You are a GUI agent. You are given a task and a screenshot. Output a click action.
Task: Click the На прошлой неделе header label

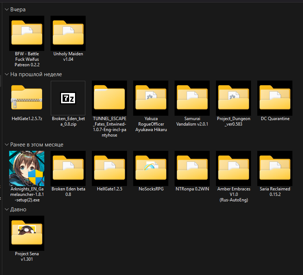click(x=36, y=74)
